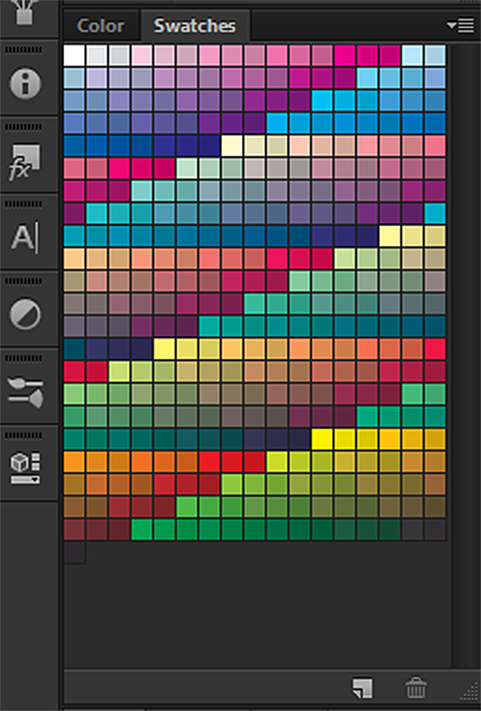
Task: Select the Swatches tab
Action: pyautogui.click(x=195, y=26)
